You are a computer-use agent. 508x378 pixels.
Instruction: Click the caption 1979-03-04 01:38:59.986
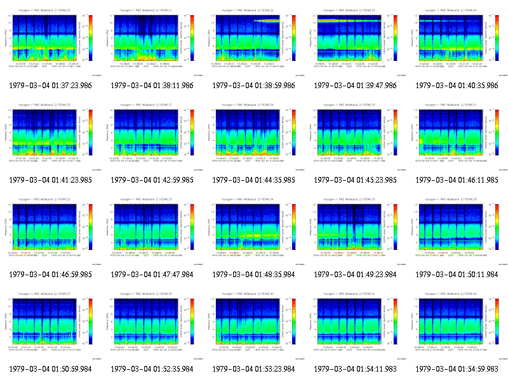tap(253, 86)
